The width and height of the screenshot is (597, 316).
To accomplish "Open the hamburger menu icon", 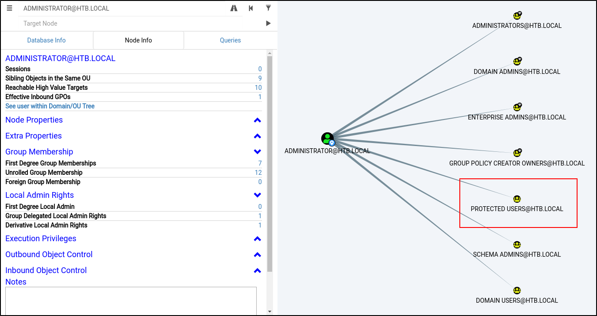I will point(10,8).
